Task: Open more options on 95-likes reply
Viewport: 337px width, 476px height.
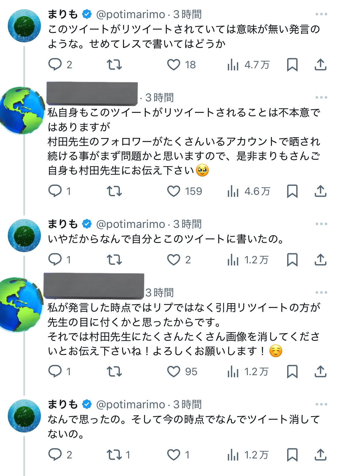Action: (321, 292)
